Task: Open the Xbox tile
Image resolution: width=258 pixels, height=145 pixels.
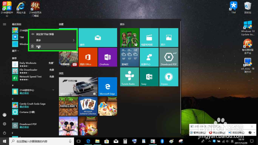Action: 130,37
